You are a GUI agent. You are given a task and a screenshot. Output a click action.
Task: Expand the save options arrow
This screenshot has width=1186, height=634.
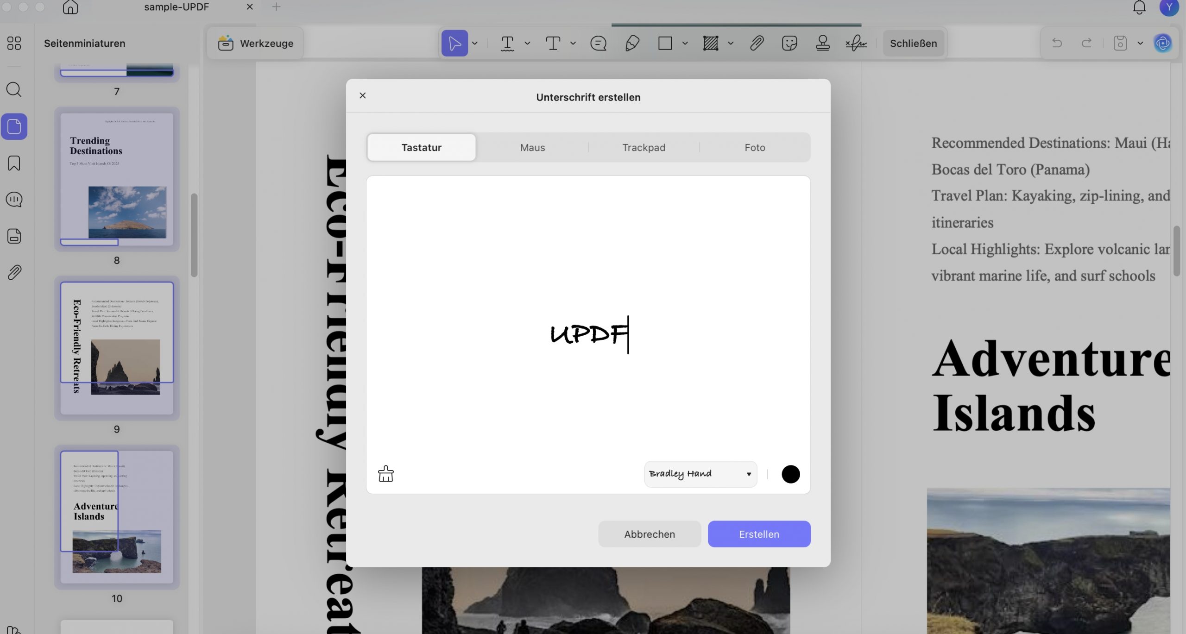[1140, 43]
